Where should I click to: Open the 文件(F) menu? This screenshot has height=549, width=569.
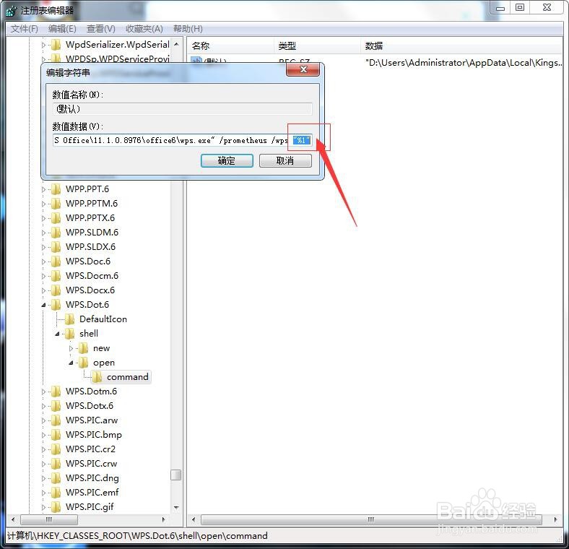25,29
